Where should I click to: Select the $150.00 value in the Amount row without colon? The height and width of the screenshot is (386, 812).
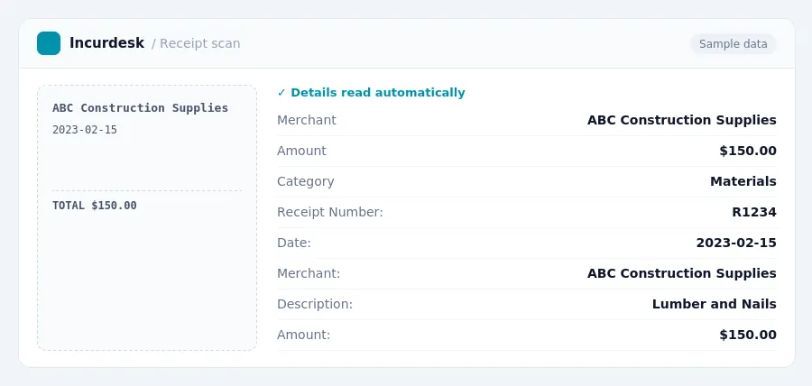click(x=748, y=152)
